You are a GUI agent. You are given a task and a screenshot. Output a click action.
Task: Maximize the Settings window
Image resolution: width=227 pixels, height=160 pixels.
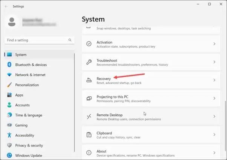pos(210,4)
